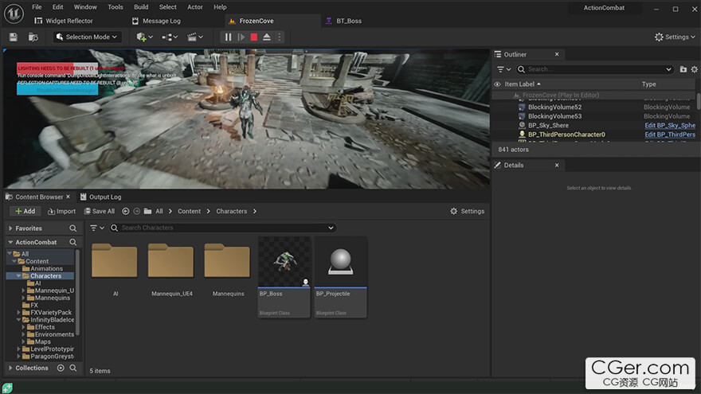Click the Outliner search field

click(x=594, y=69)
